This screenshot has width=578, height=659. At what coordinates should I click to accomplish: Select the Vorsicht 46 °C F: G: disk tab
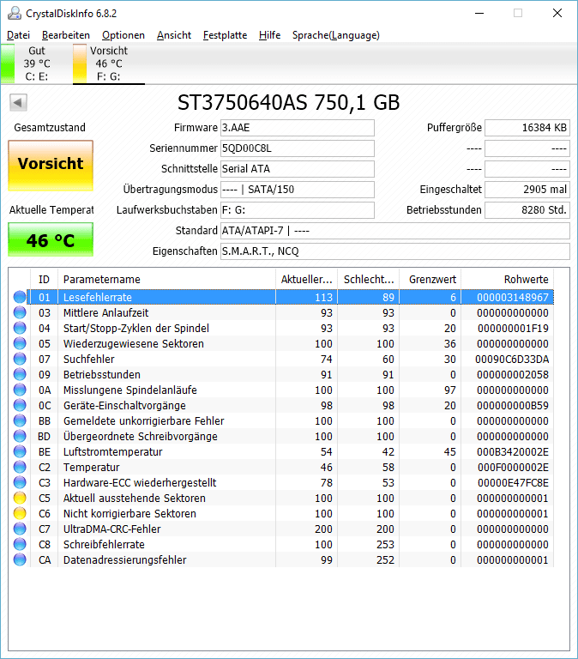[x=109, y=63]
